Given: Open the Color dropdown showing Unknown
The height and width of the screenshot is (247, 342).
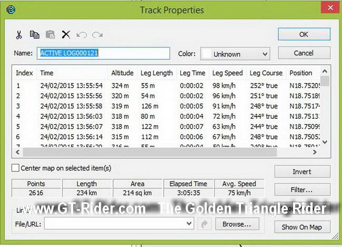Looking at the screenshot, I should coord(236,54).
